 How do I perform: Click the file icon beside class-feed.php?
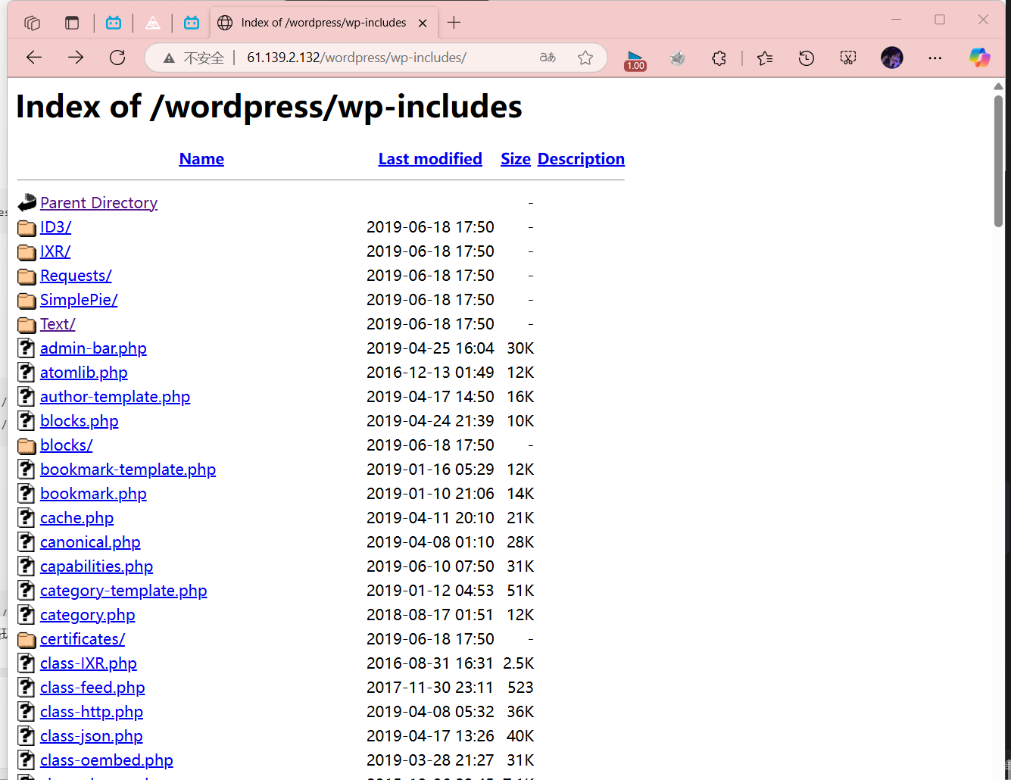pyautogui.click(x=27, y=688)
